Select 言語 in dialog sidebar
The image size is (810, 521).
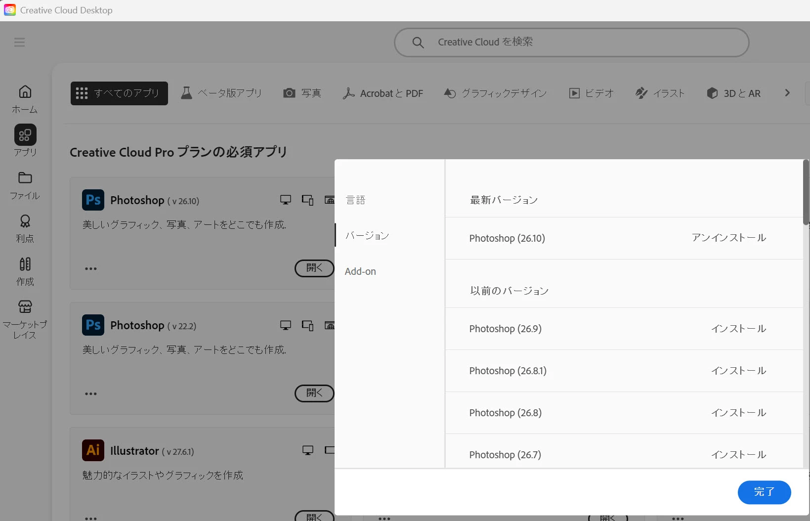coord(355,200)
